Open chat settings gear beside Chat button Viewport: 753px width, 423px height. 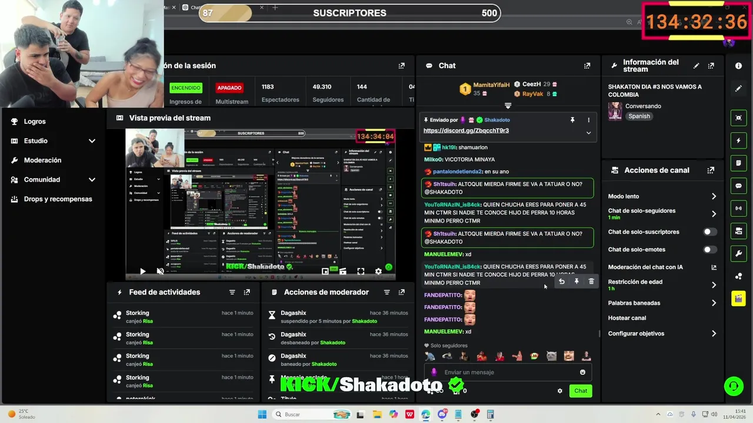point(559,391)
